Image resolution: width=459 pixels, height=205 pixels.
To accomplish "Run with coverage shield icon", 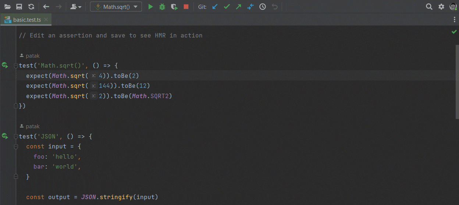I will pyautogui.click(x=174, y=7).
